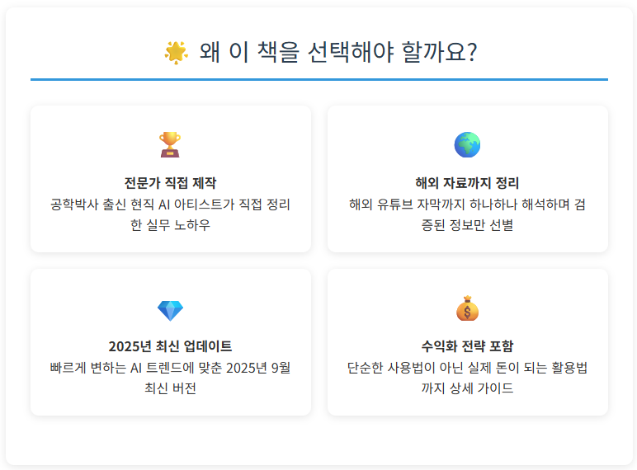This screenshot has height=470, width=637.
Task: Click the description starting with '빠르게 변하는 AI'
Action: (x=170, y=368)
